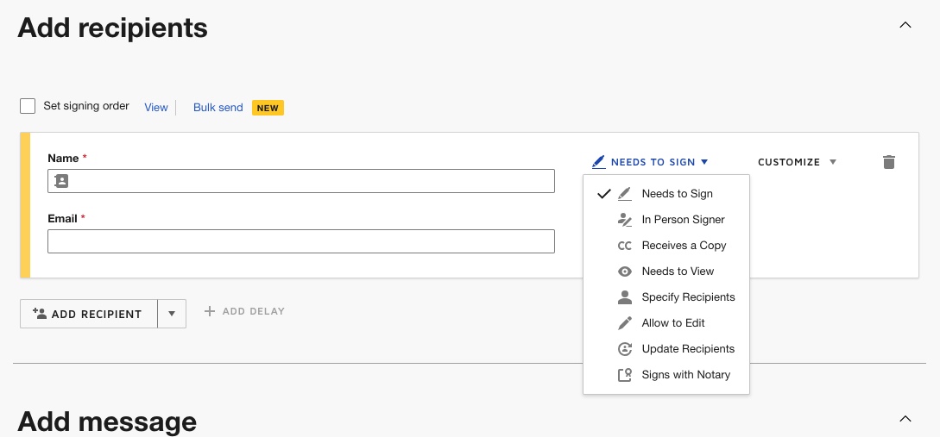Click the Update Recipients icon
The height and width of the screenshot is (437, 940).
[625, 348]
